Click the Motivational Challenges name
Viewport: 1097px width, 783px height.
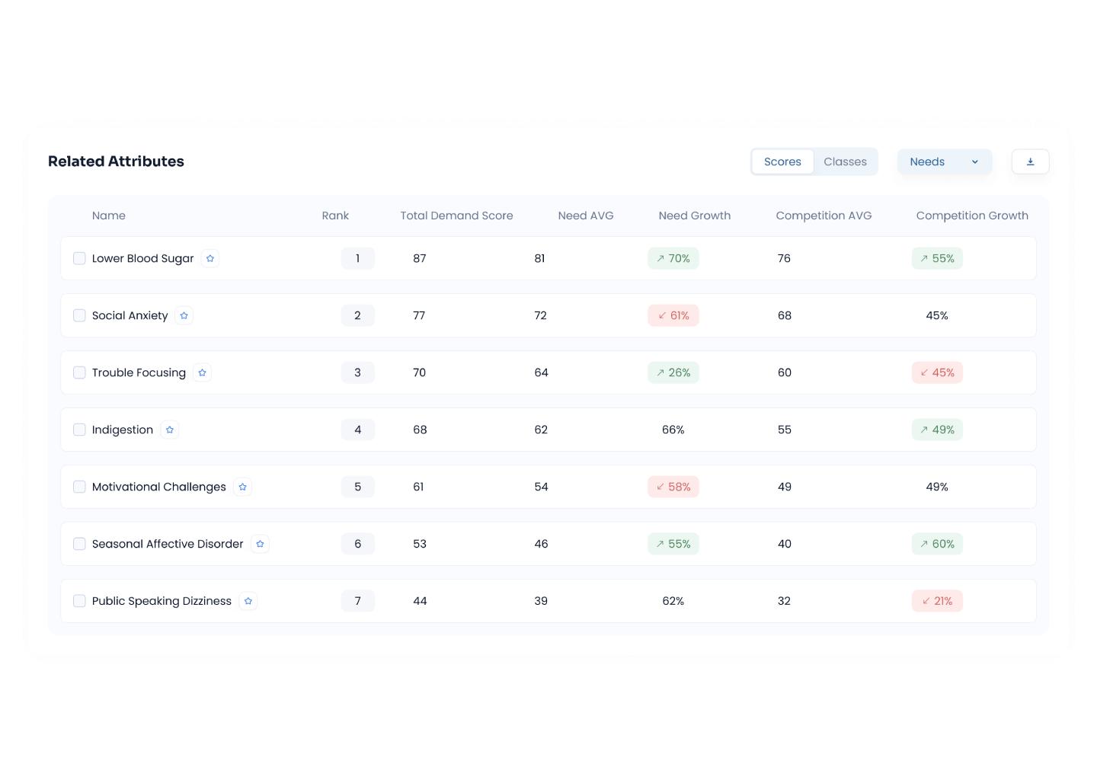(158, 487)
